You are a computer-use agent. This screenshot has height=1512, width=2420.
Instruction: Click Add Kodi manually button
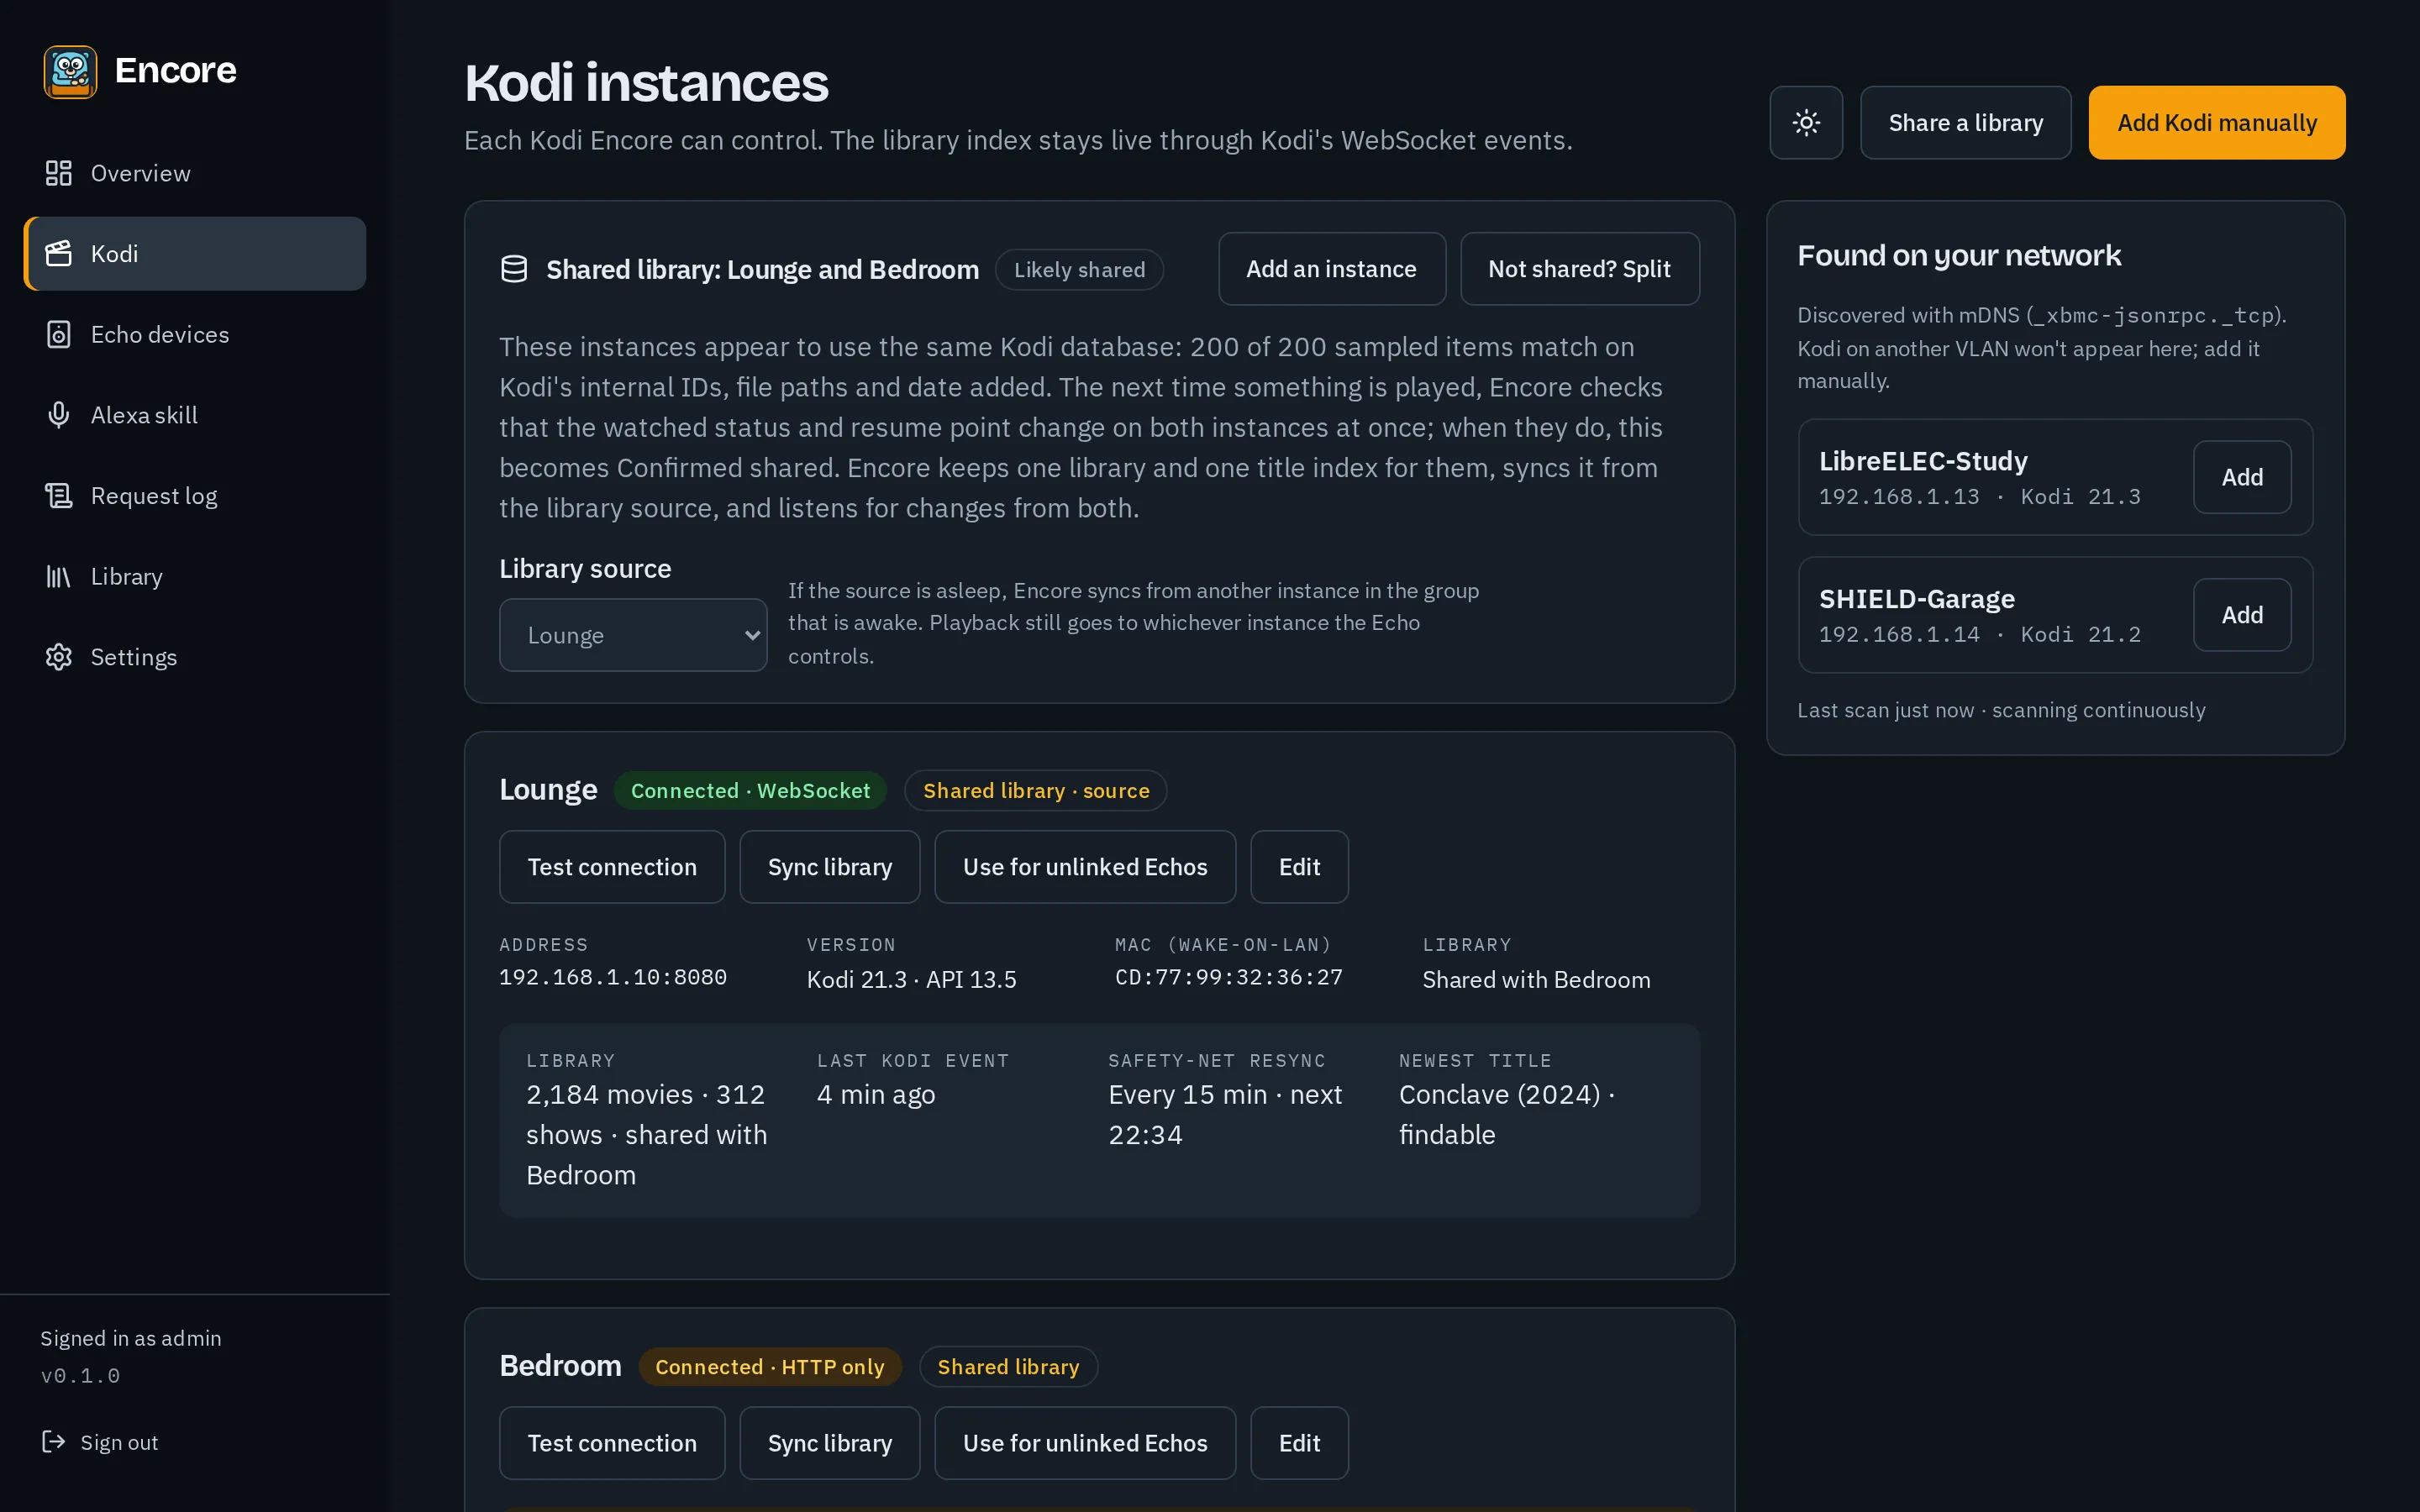(2216, 123)
